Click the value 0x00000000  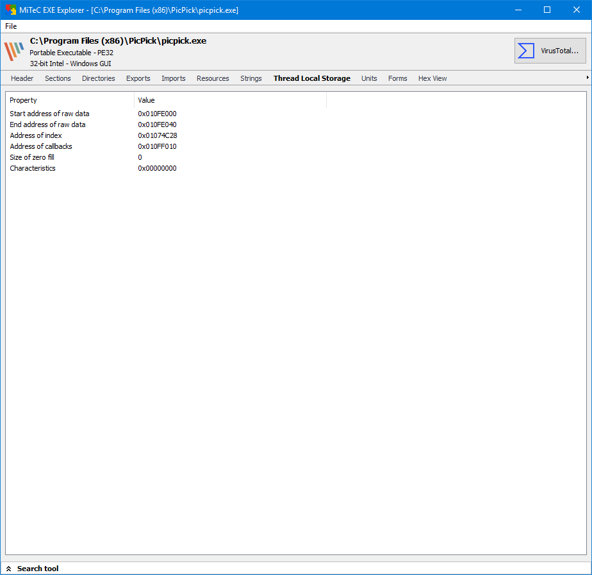(x=157, y=168)
